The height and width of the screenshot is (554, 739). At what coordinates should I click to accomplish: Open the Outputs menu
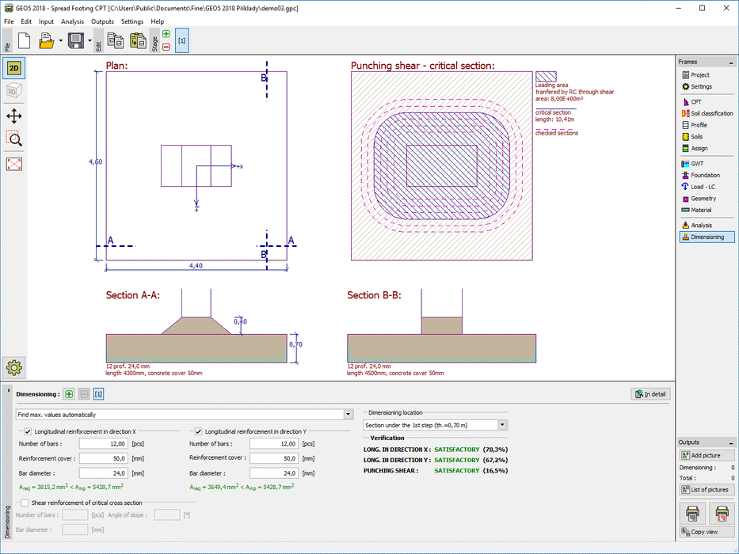tap(102, 21)
